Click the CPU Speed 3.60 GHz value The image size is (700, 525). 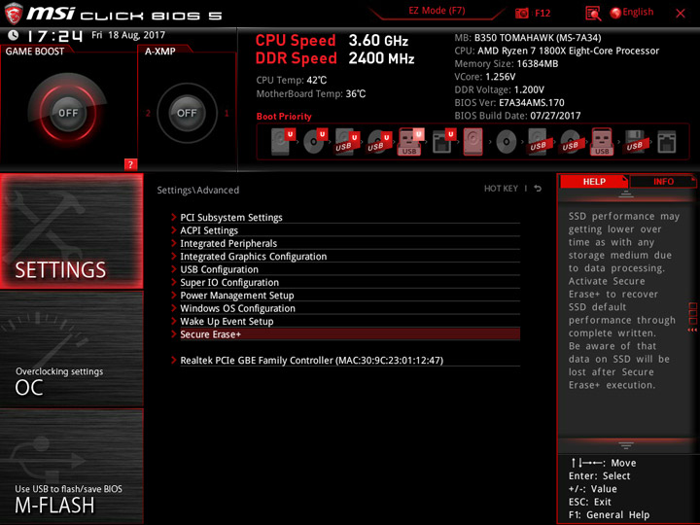coord(378,41)
